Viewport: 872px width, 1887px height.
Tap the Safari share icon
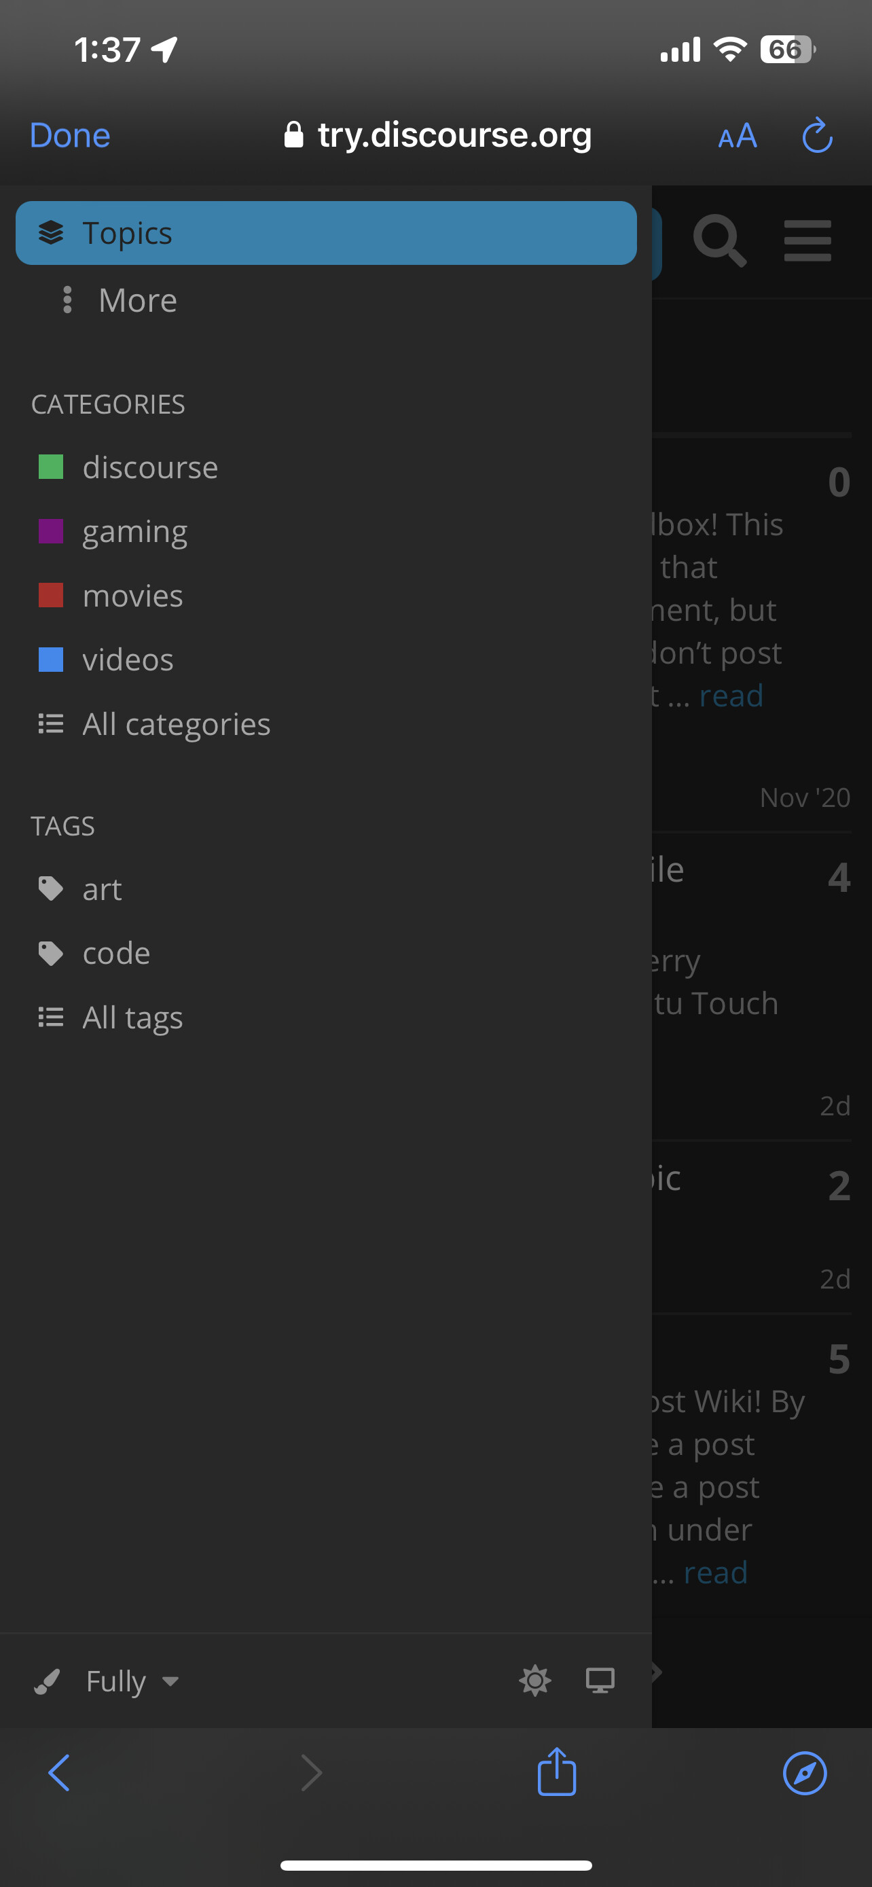556,1773
